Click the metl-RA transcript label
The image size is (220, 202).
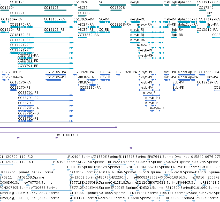(170, 19)
